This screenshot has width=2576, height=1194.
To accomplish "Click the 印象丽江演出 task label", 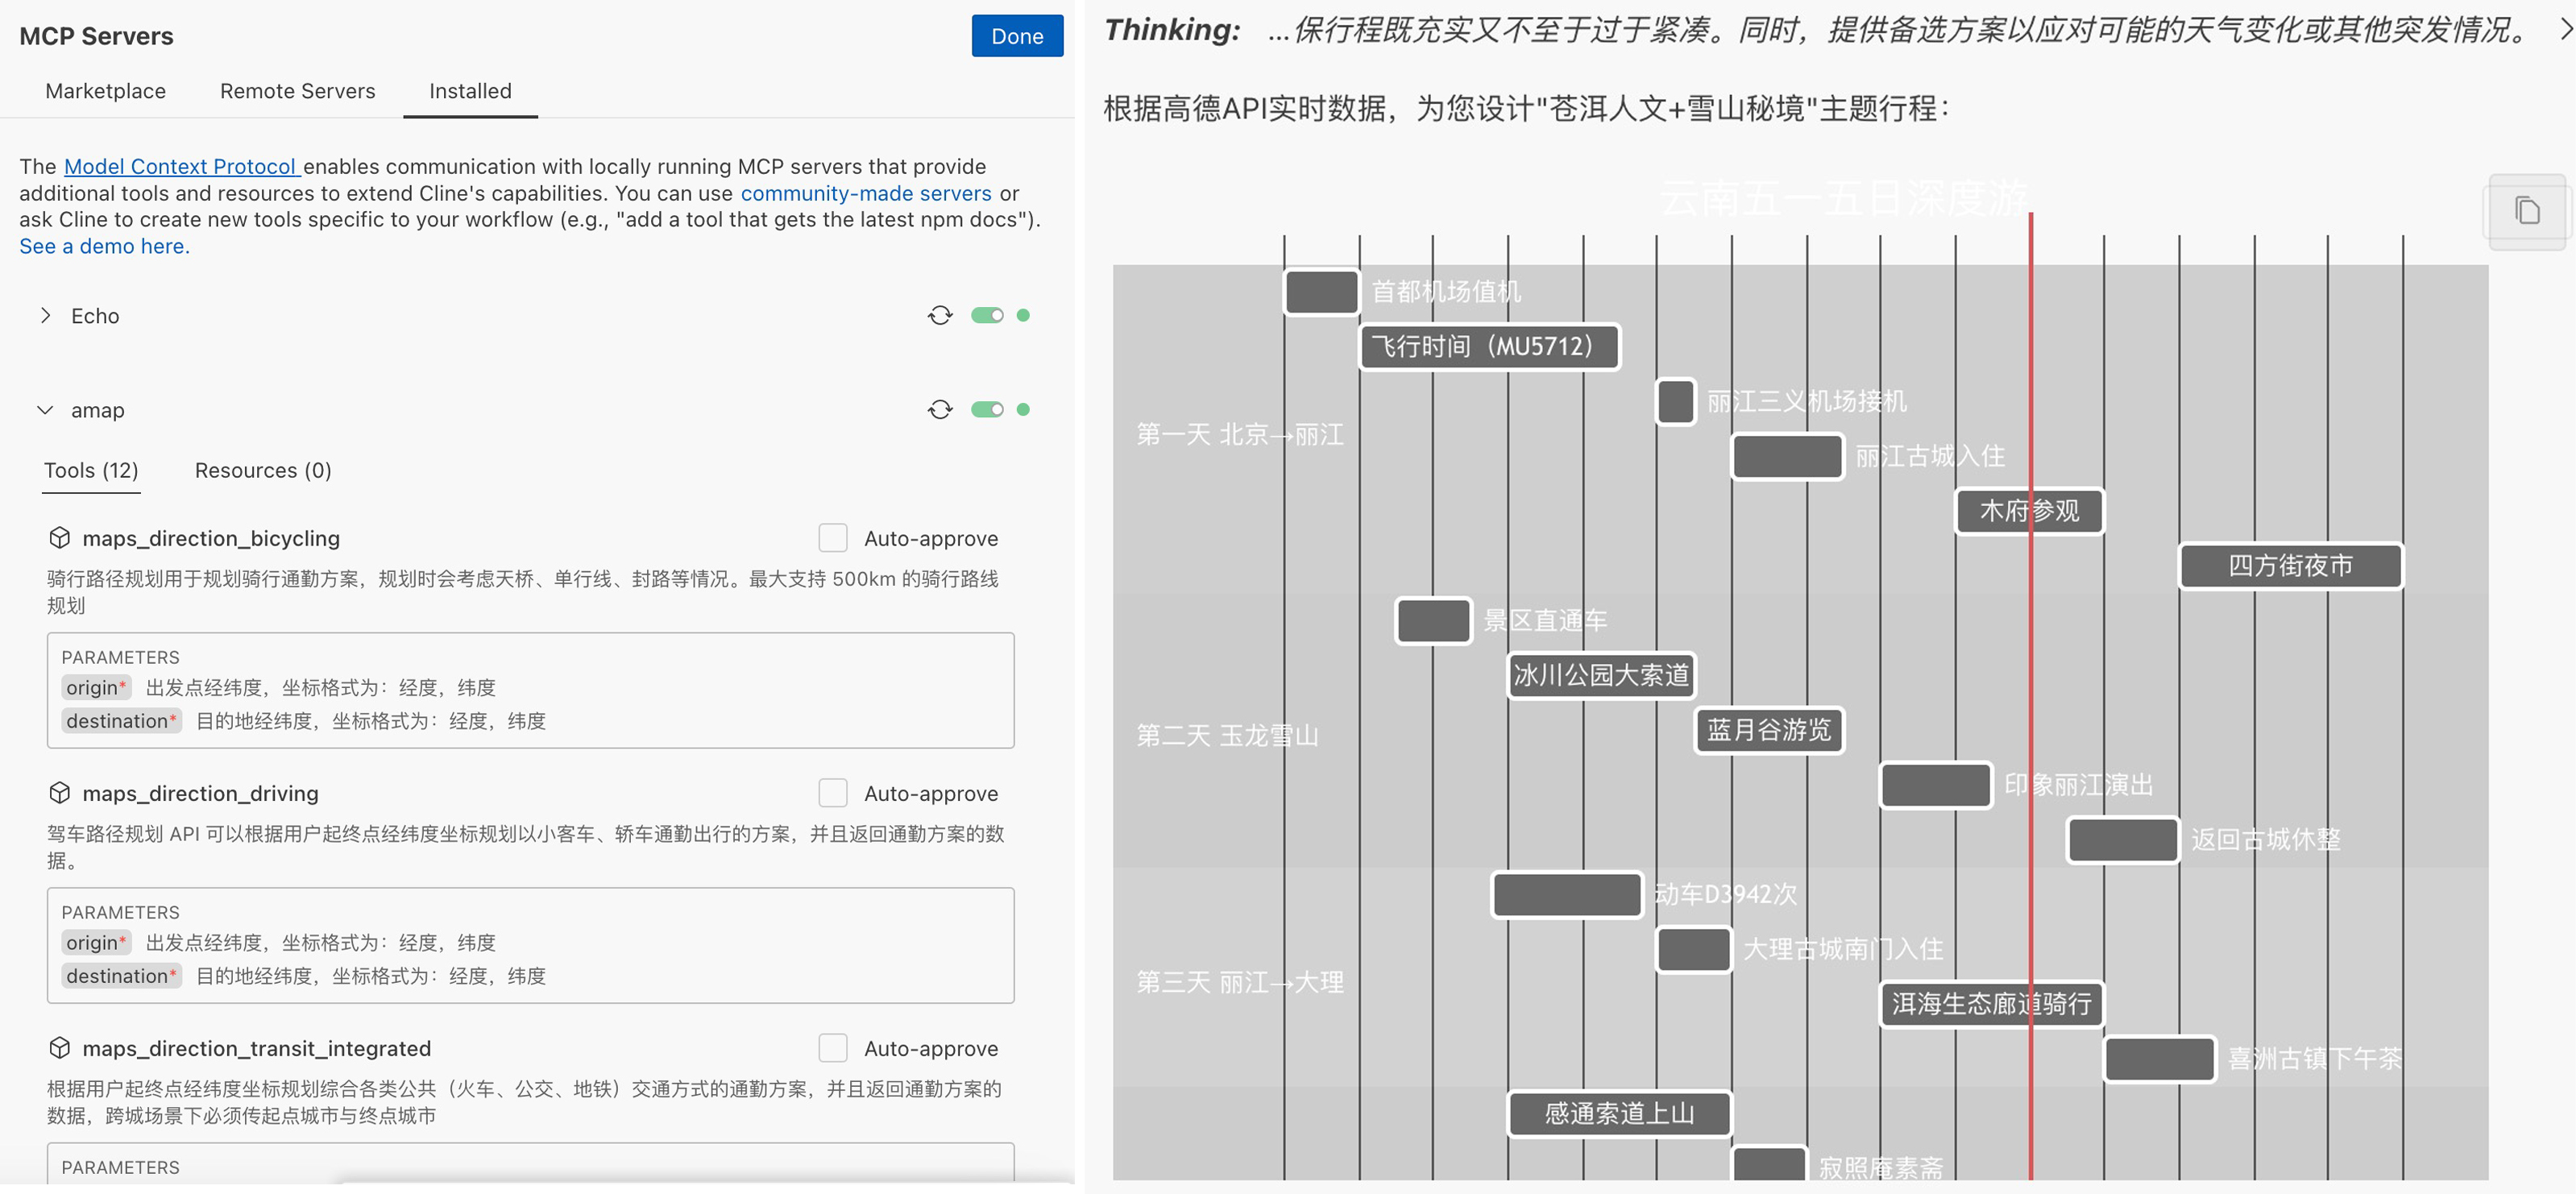I will (x=2078, y=785).
